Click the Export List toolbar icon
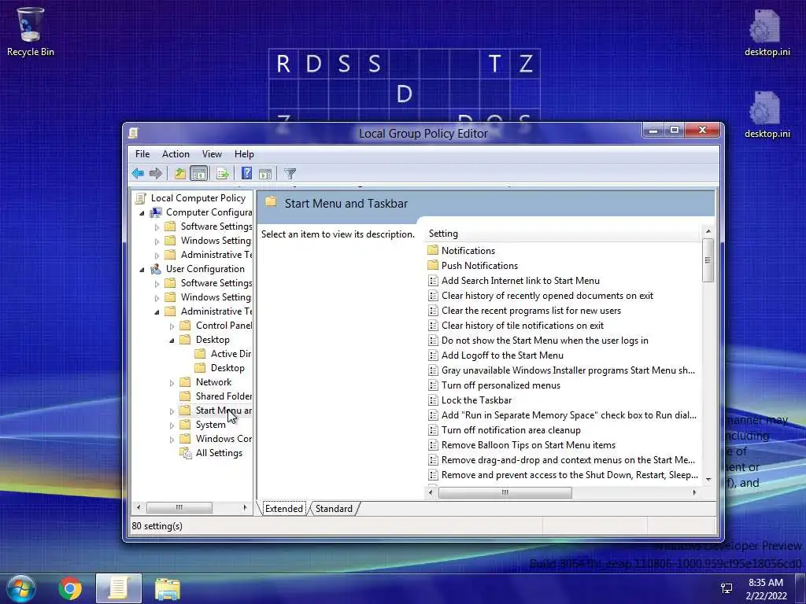Image resolution: width=806 pixels, height=604 pixels. pos(223,174)
